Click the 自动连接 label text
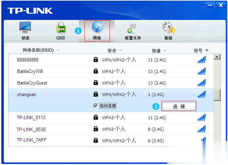Screen dimensions: 228x165 [x=108, y=106]
